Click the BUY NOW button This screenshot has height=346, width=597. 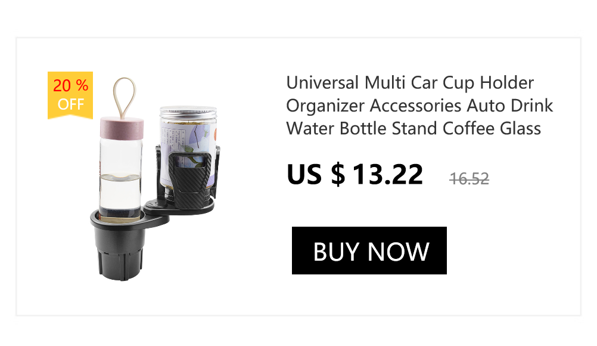[x=369, y=251]
